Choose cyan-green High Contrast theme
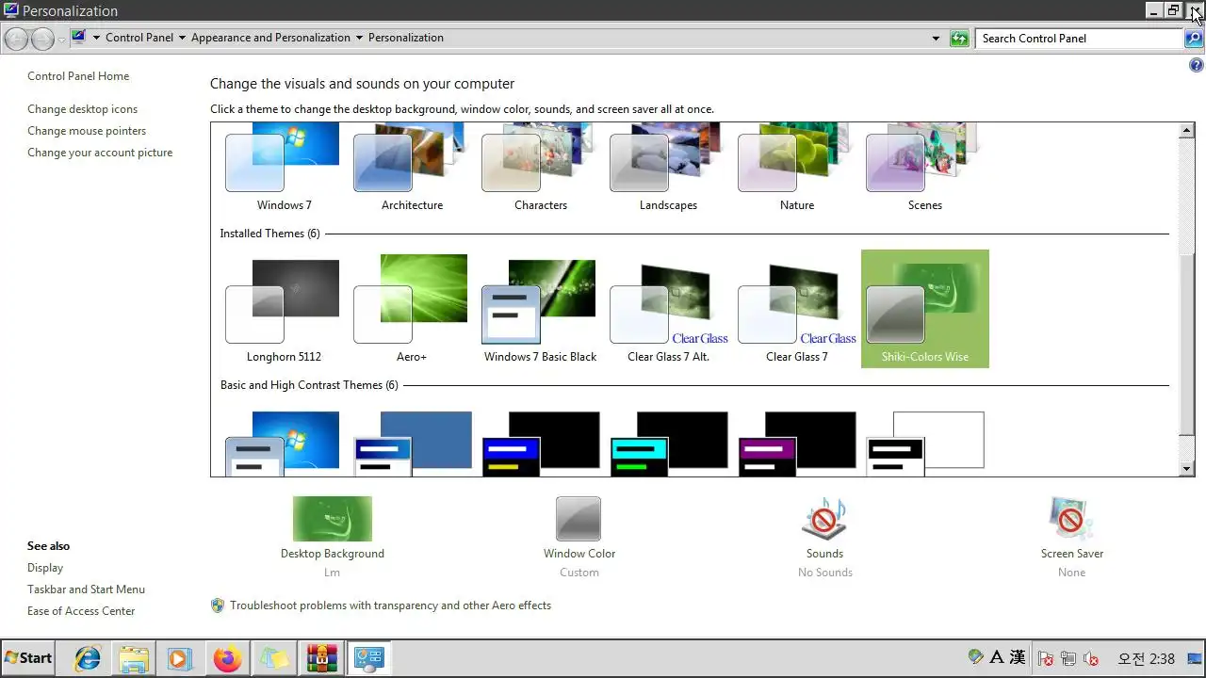The width and height of the screenshot is (1206, 678). [x=668, y=444]
